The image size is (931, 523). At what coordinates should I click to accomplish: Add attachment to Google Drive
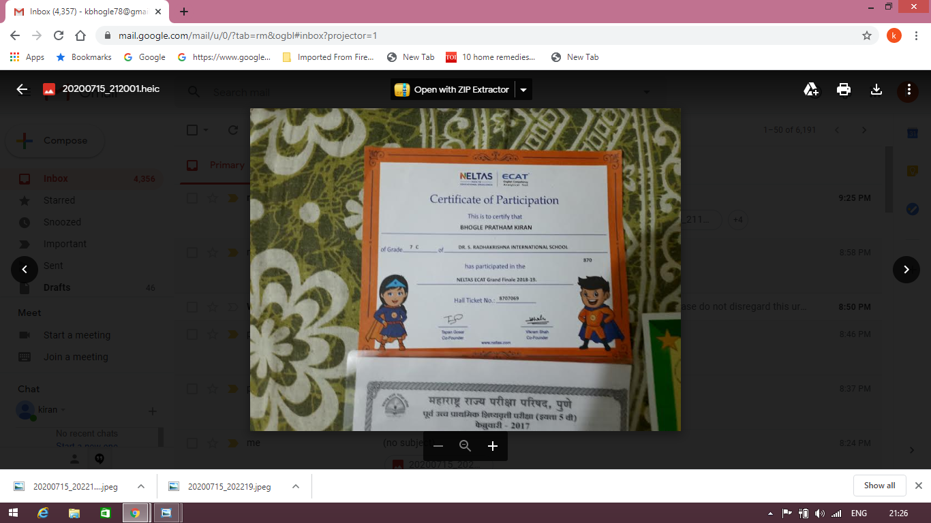pyautogui.click(x=811, y=89)
